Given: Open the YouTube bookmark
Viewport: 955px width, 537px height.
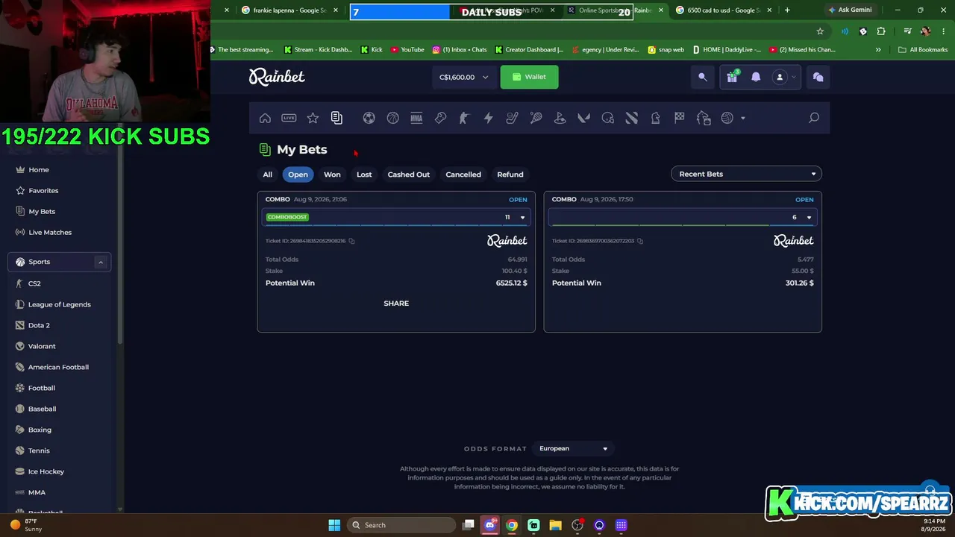Looking at the screenshot, I should point(407,50).
